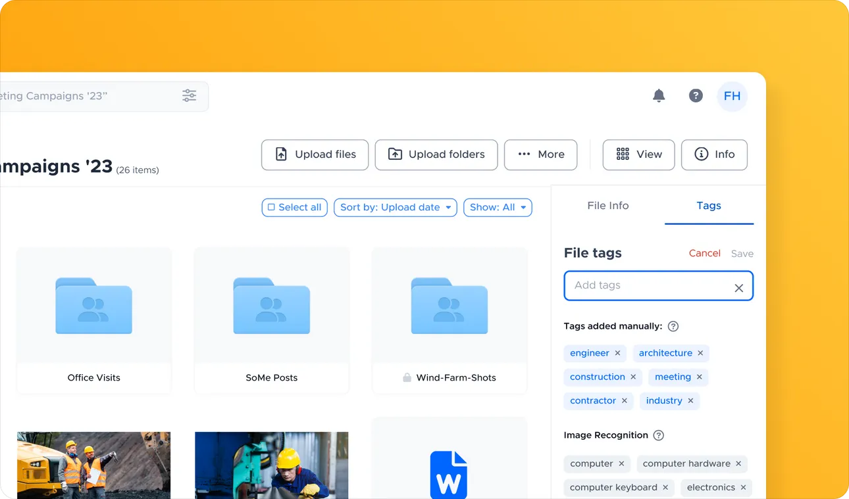849x499 pixels.
Task: Click the computer keyboard tag label
Action: [x=613, y=487]
